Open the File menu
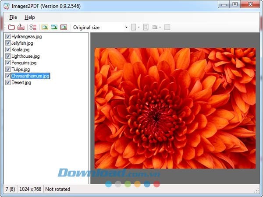263x197 pixels. [13, 17]
